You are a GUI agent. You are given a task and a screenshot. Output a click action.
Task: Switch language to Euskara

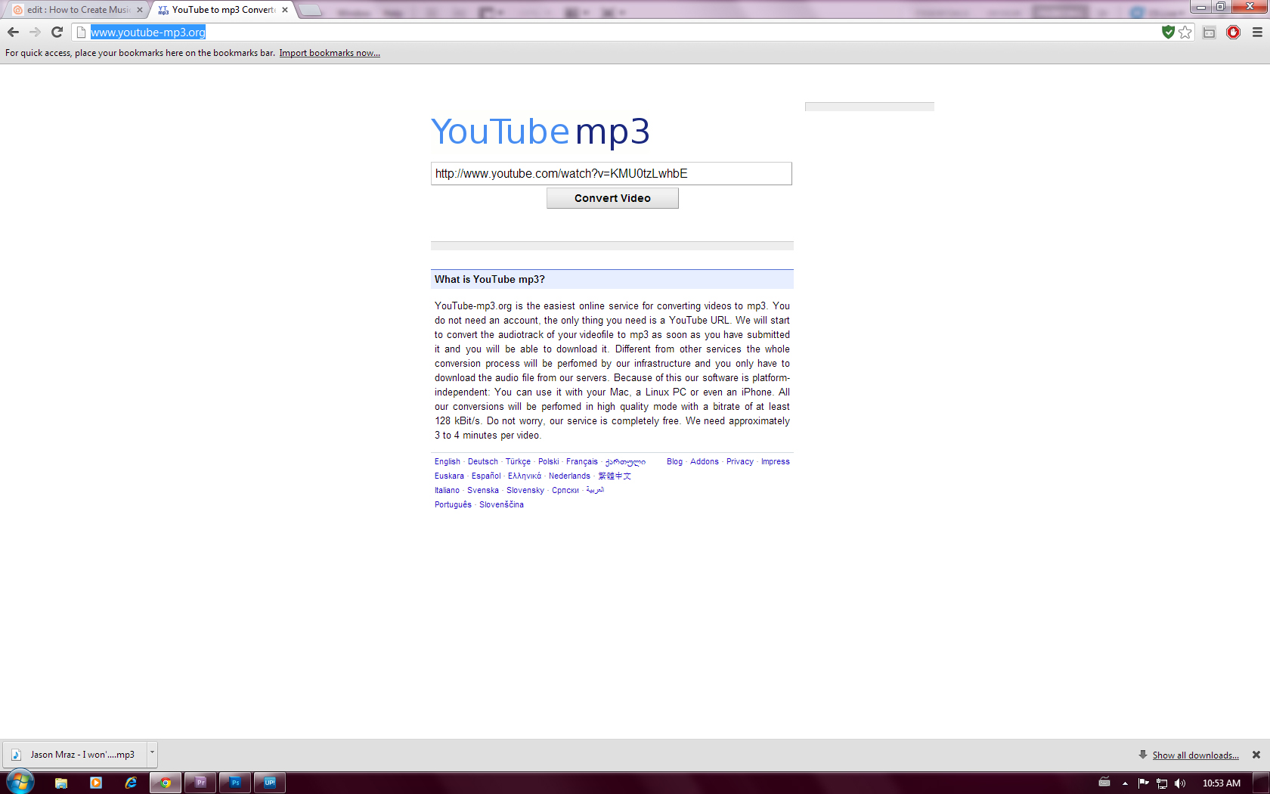point(449,476)
